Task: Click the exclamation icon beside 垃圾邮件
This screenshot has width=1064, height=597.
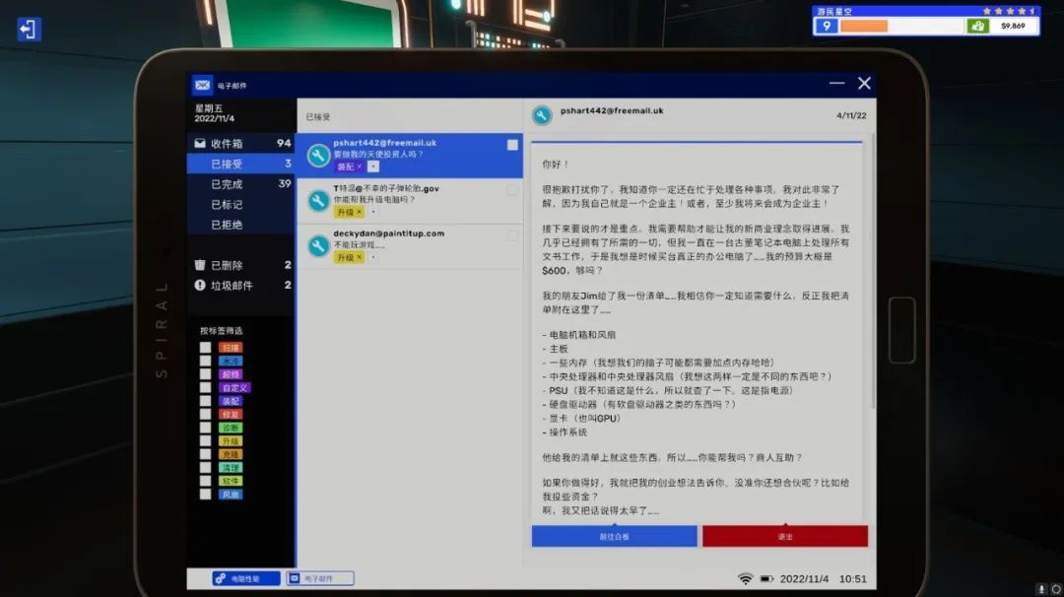Action: click(x=199, y=285)
